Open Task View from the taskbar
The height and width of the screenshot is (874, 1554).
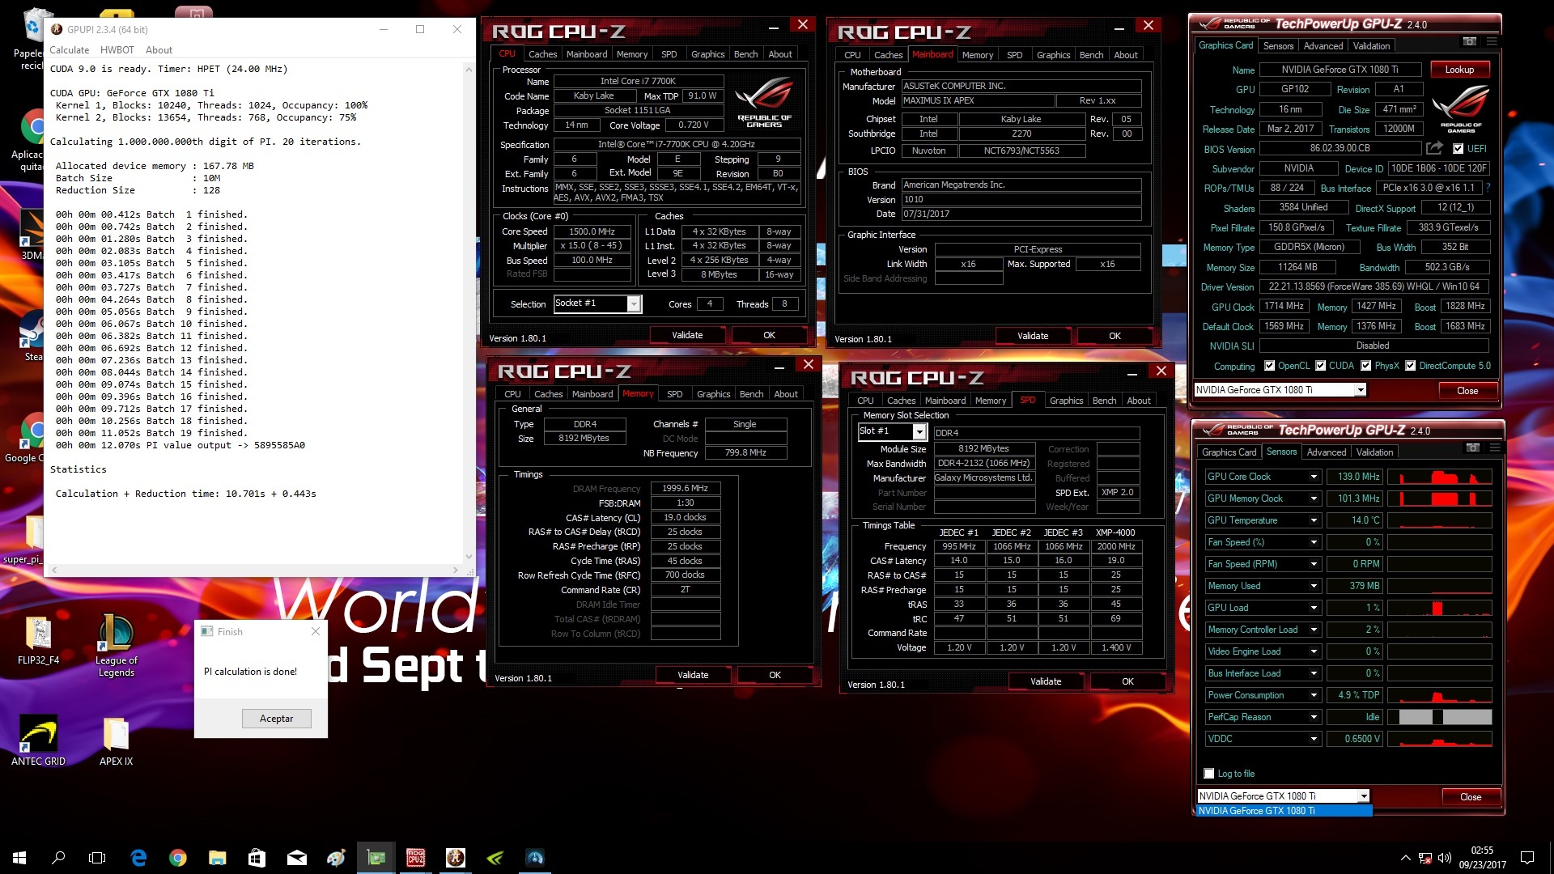point(97,858)
